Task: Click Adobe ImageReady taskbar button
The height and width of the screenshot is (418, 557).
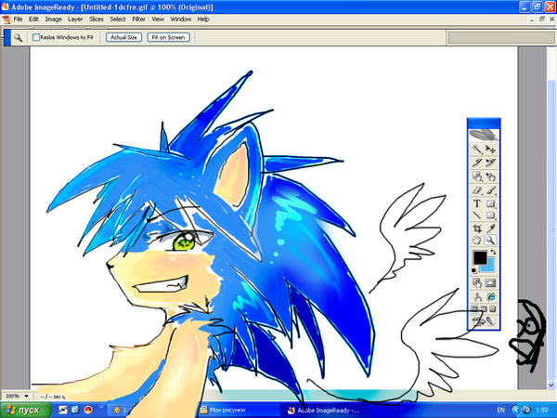Action: (x=325, y=411)
